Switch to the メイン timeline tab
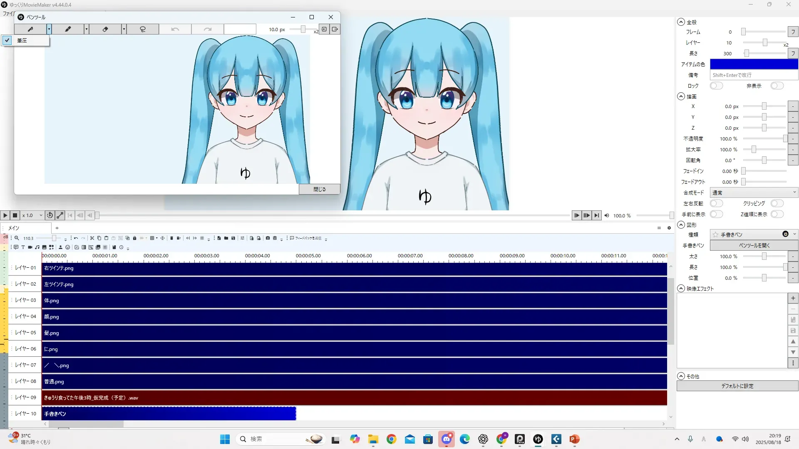This screenshot has width=799, height=449. pos(14,228)
